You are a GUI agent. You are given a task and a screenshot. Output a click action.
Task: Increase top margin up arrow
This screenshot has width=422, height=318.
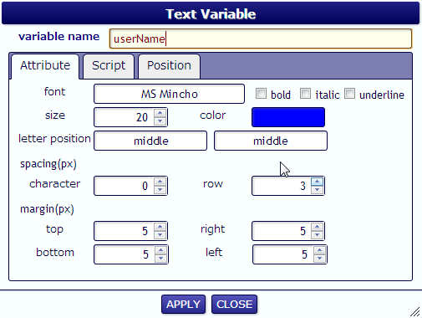[160, 227]
